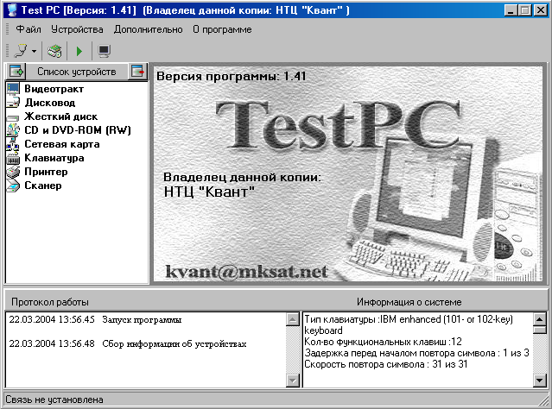Click the Протокол работы panel label
552x409 pixels.
click(50, 302)
